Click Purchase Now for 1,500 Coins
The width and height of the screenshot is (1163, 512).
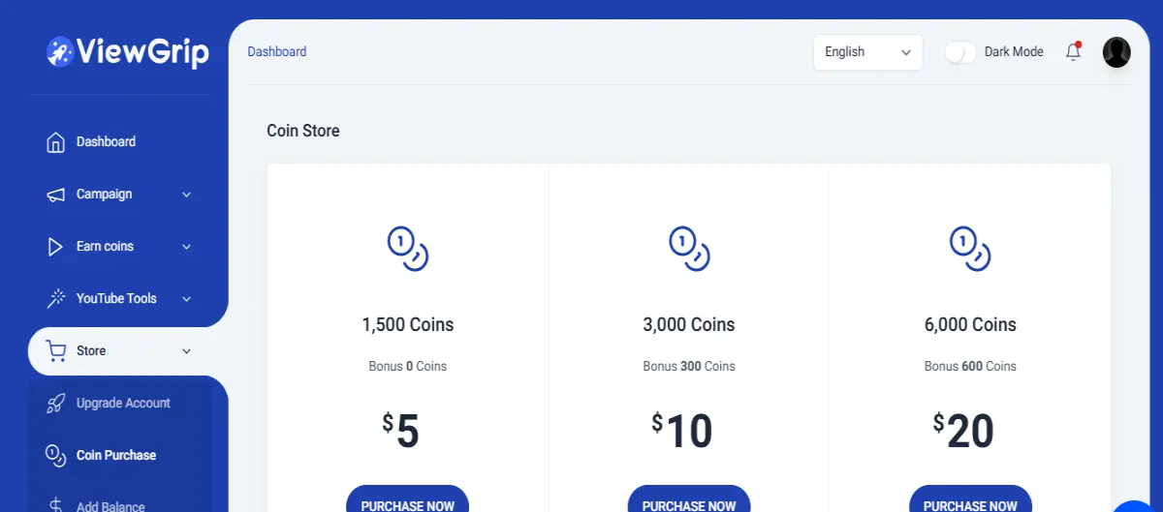(407, 499)
